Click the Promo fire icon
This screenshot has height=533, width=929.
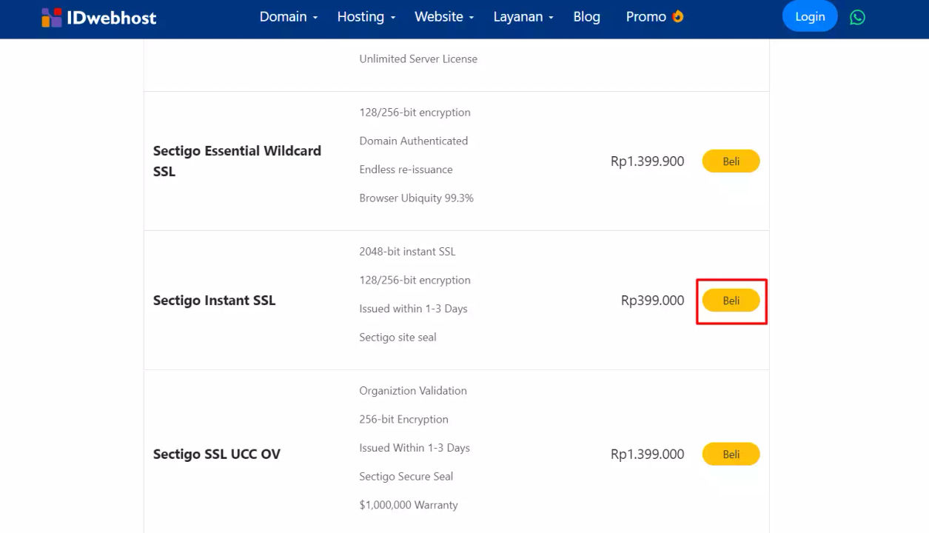[x=677, y=16]
